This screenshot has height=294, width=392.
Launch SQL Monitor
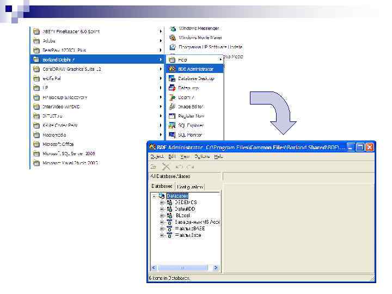195,135
